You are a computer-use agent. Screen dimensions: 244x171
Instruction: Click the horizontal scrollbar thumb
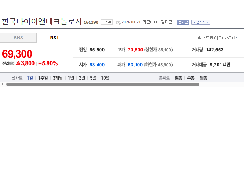[x=103, y=84]
